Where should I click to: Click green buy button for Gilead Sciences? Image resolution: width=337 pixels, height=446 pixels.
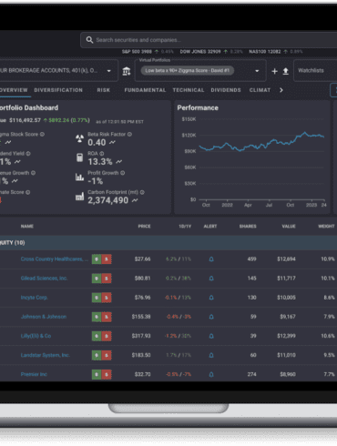(x=97, y=279)
